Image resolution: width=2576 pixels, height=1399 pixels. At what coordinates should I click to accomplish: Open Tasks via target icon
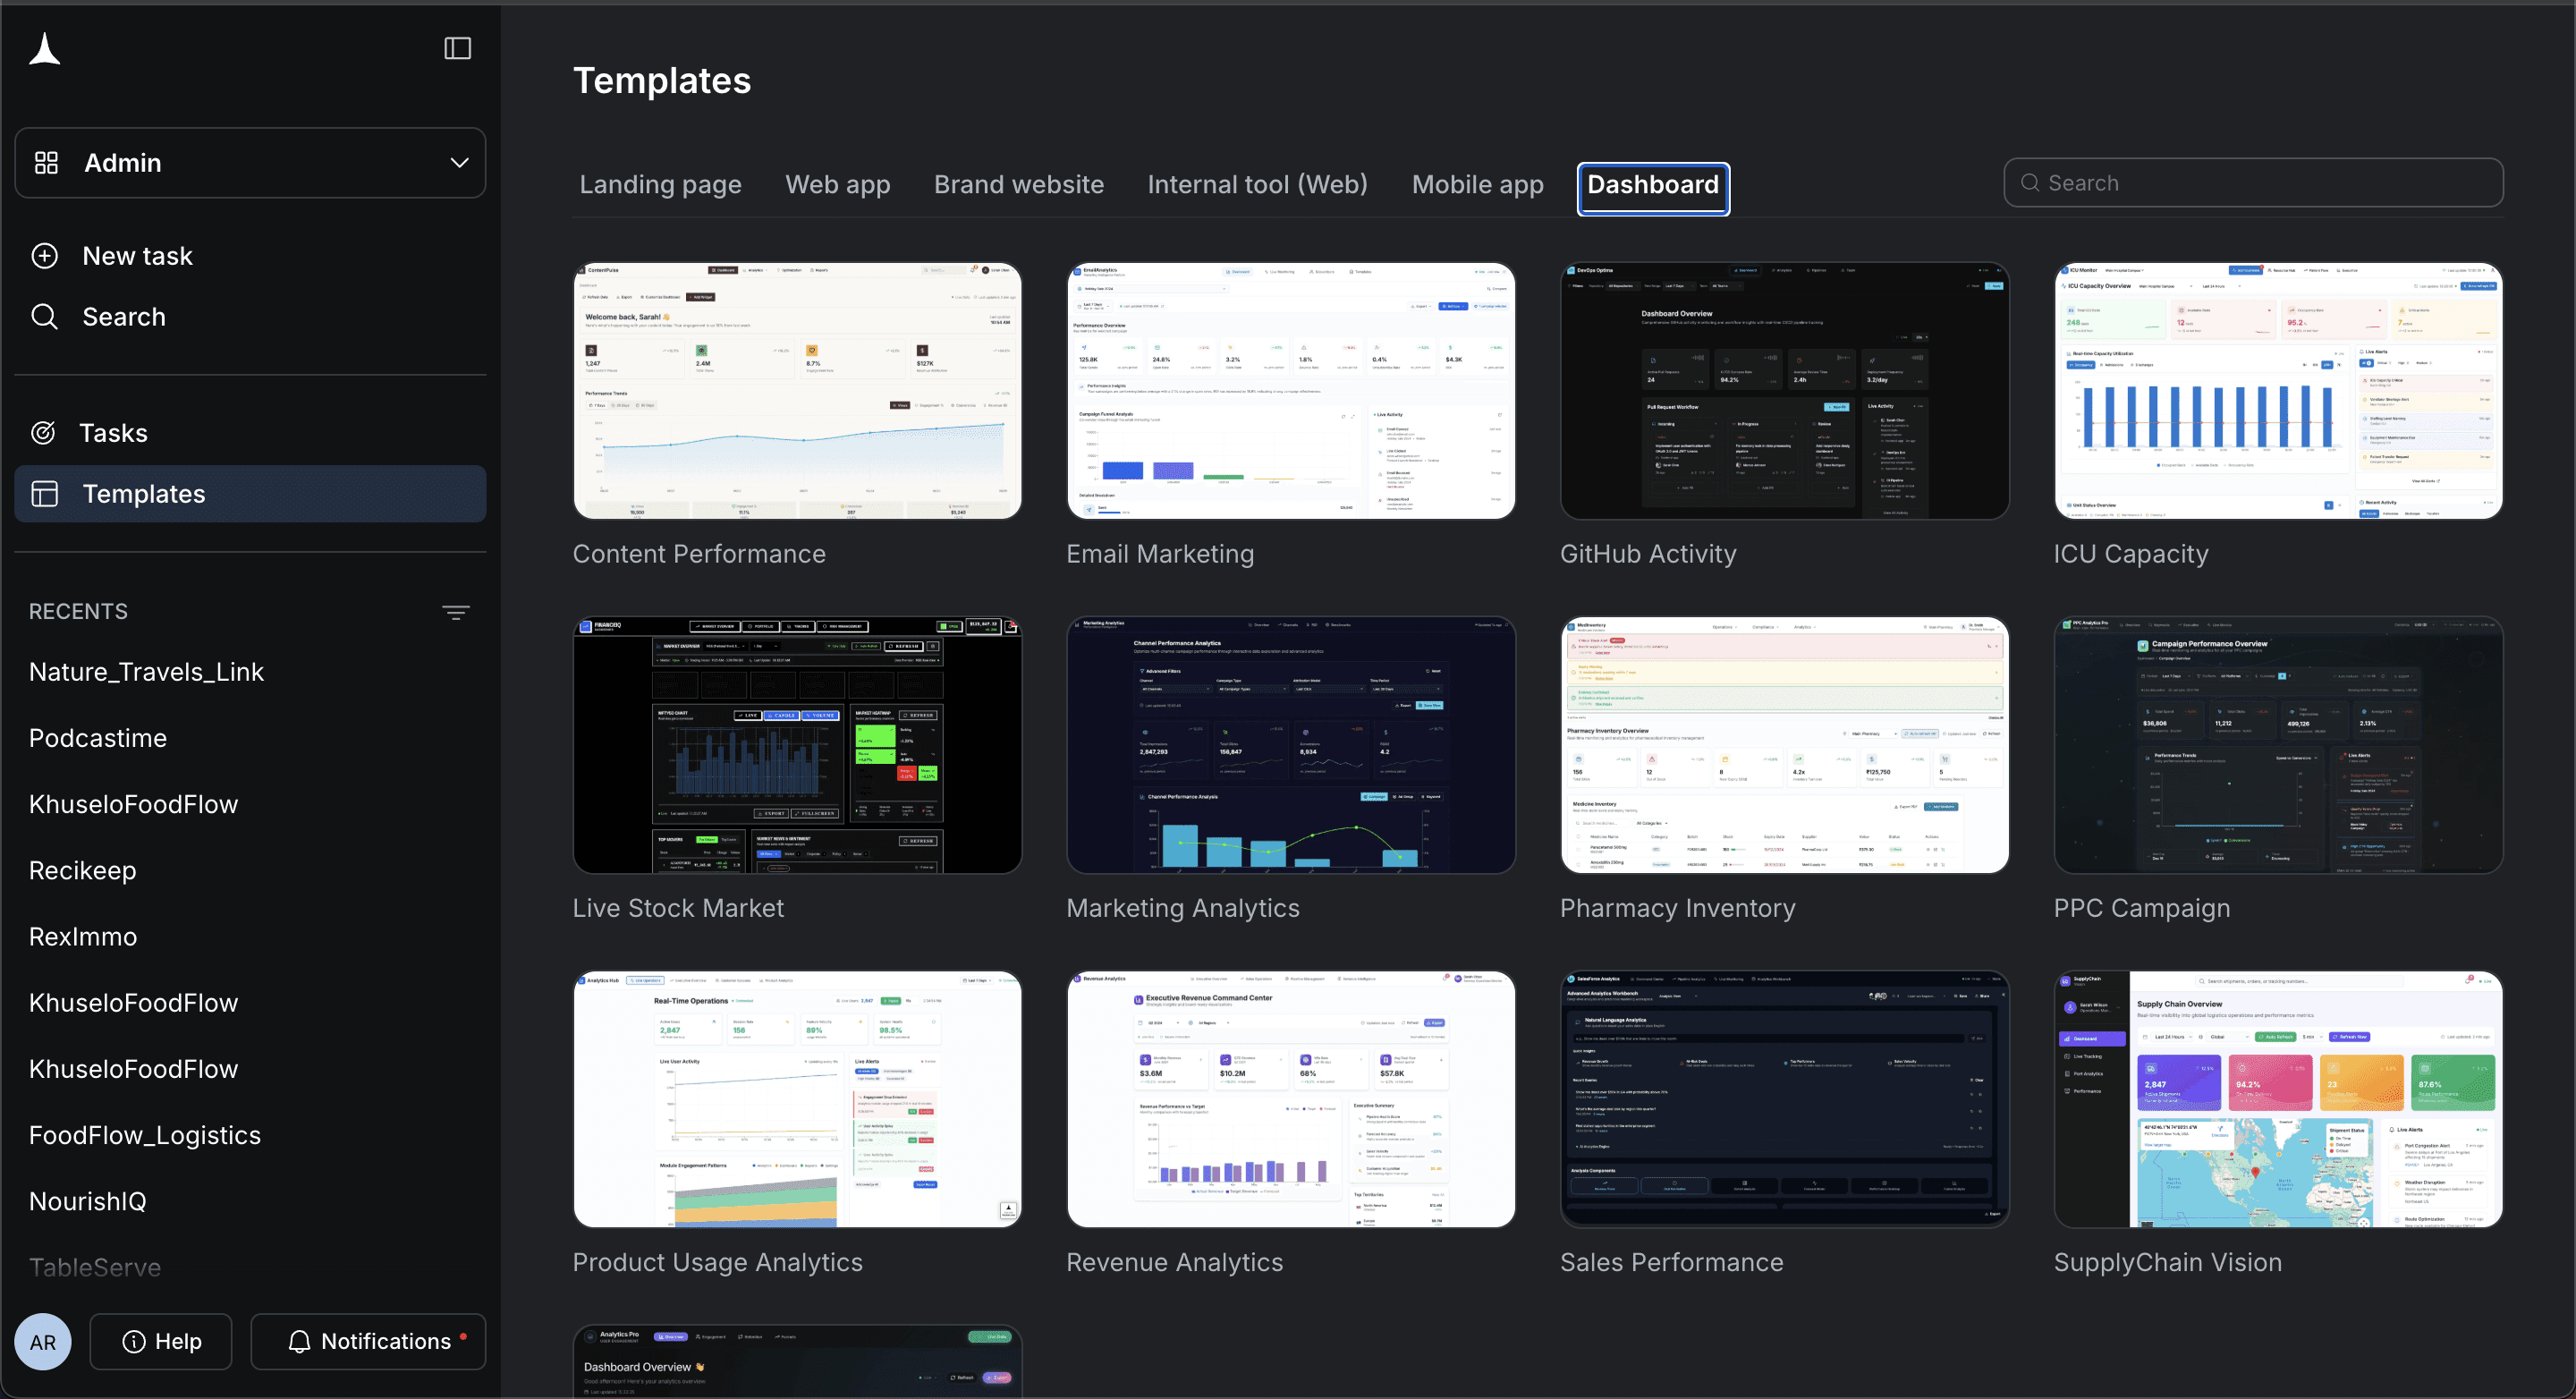[x=43, y=433]
